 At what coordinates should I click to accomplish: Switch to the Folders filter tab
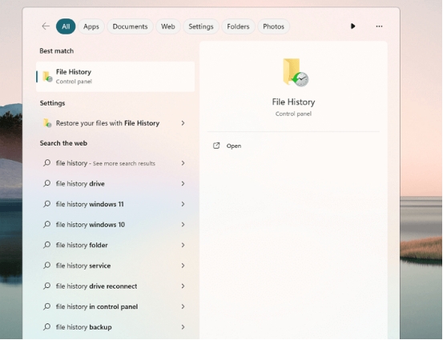[238, 26]
